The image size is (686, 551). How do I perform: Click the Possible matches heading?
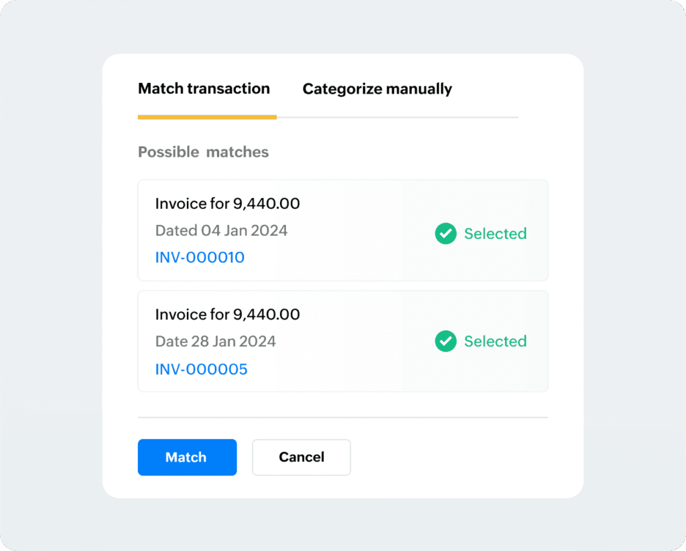pos(203,152)
